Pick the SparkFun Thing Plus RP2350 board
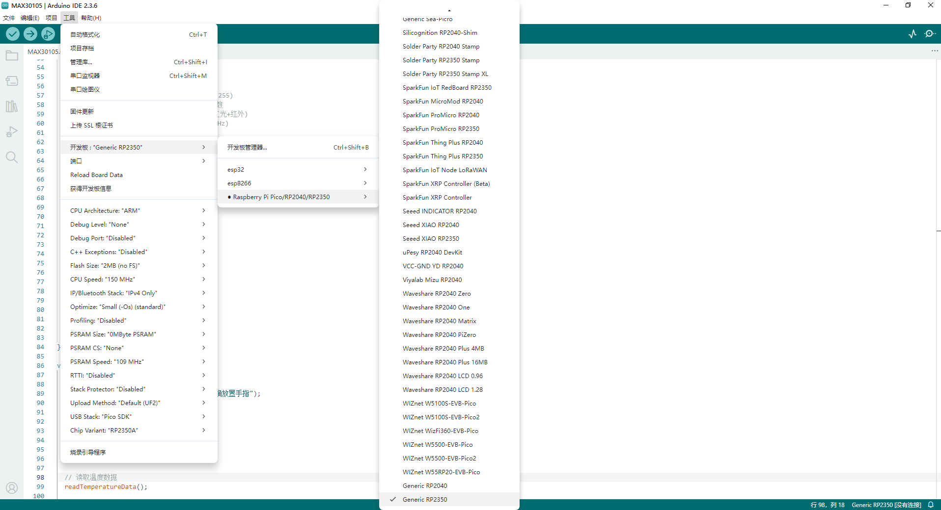This screenshot has width=941, height=510. click(x=449, y=156)
